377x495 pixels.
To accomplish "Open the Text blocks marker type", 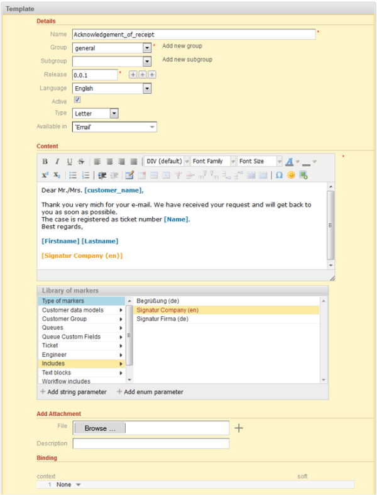I will [x=82, y=372].
